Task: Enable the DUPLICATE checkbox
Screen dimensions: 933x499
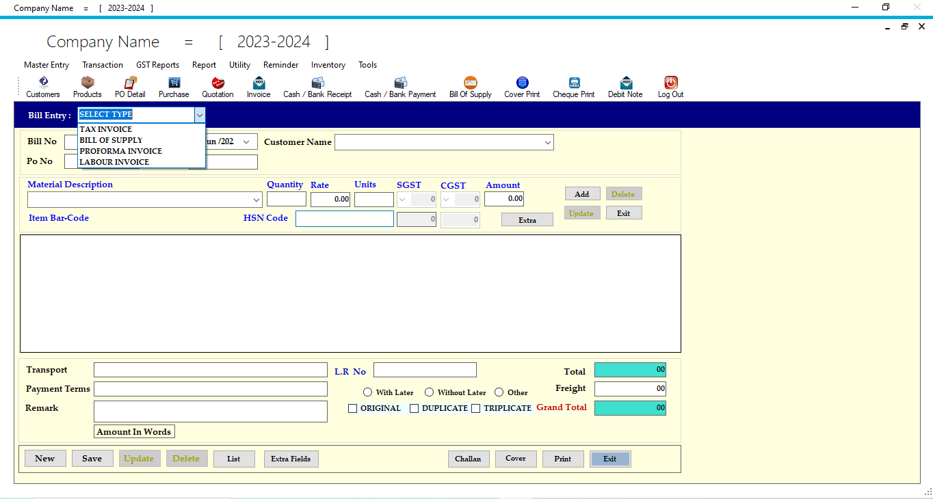Action: pos(415,408)
